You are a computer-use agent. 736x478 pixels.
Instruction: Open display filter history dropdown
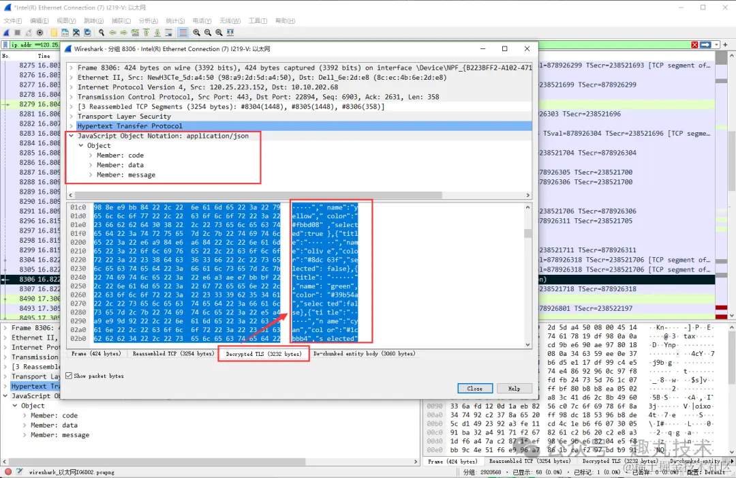[x=717, y=44]
